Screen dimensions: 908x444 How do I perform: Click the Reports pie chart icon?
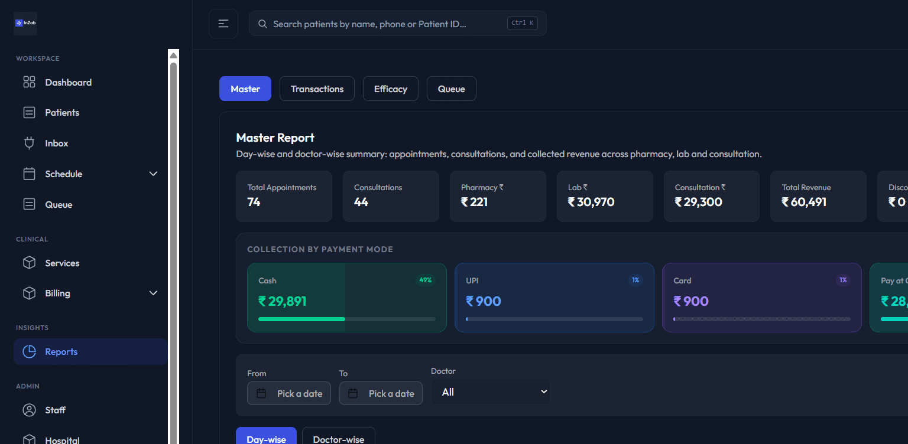coord(29,351)
